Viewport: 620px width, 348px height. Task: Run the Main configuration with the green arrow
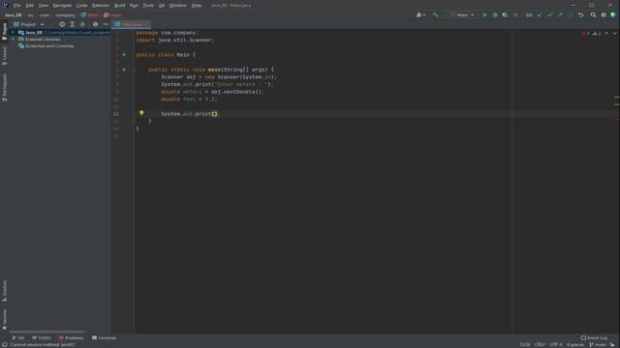click(x=484, y=15)
